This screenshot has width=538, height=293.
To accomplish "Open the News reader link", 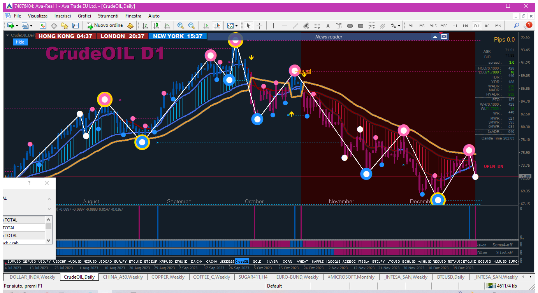I will (x=329, y=37).
